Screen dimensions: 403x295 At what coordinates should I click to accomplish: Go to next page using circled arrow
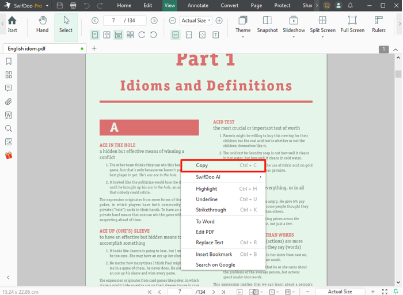(x=154, y=21)
